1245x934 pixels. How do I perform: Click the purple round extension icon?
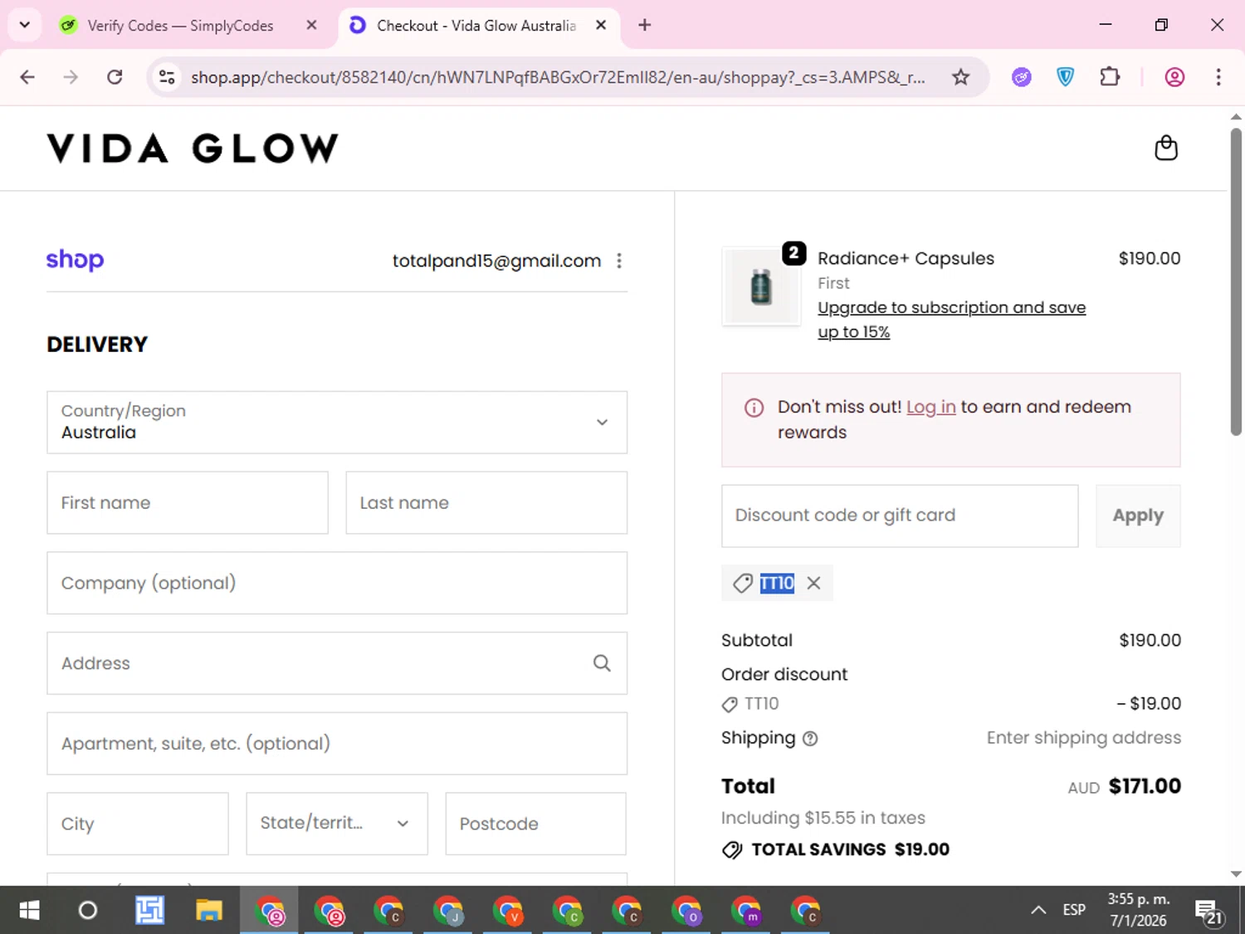coord(1022,77)
